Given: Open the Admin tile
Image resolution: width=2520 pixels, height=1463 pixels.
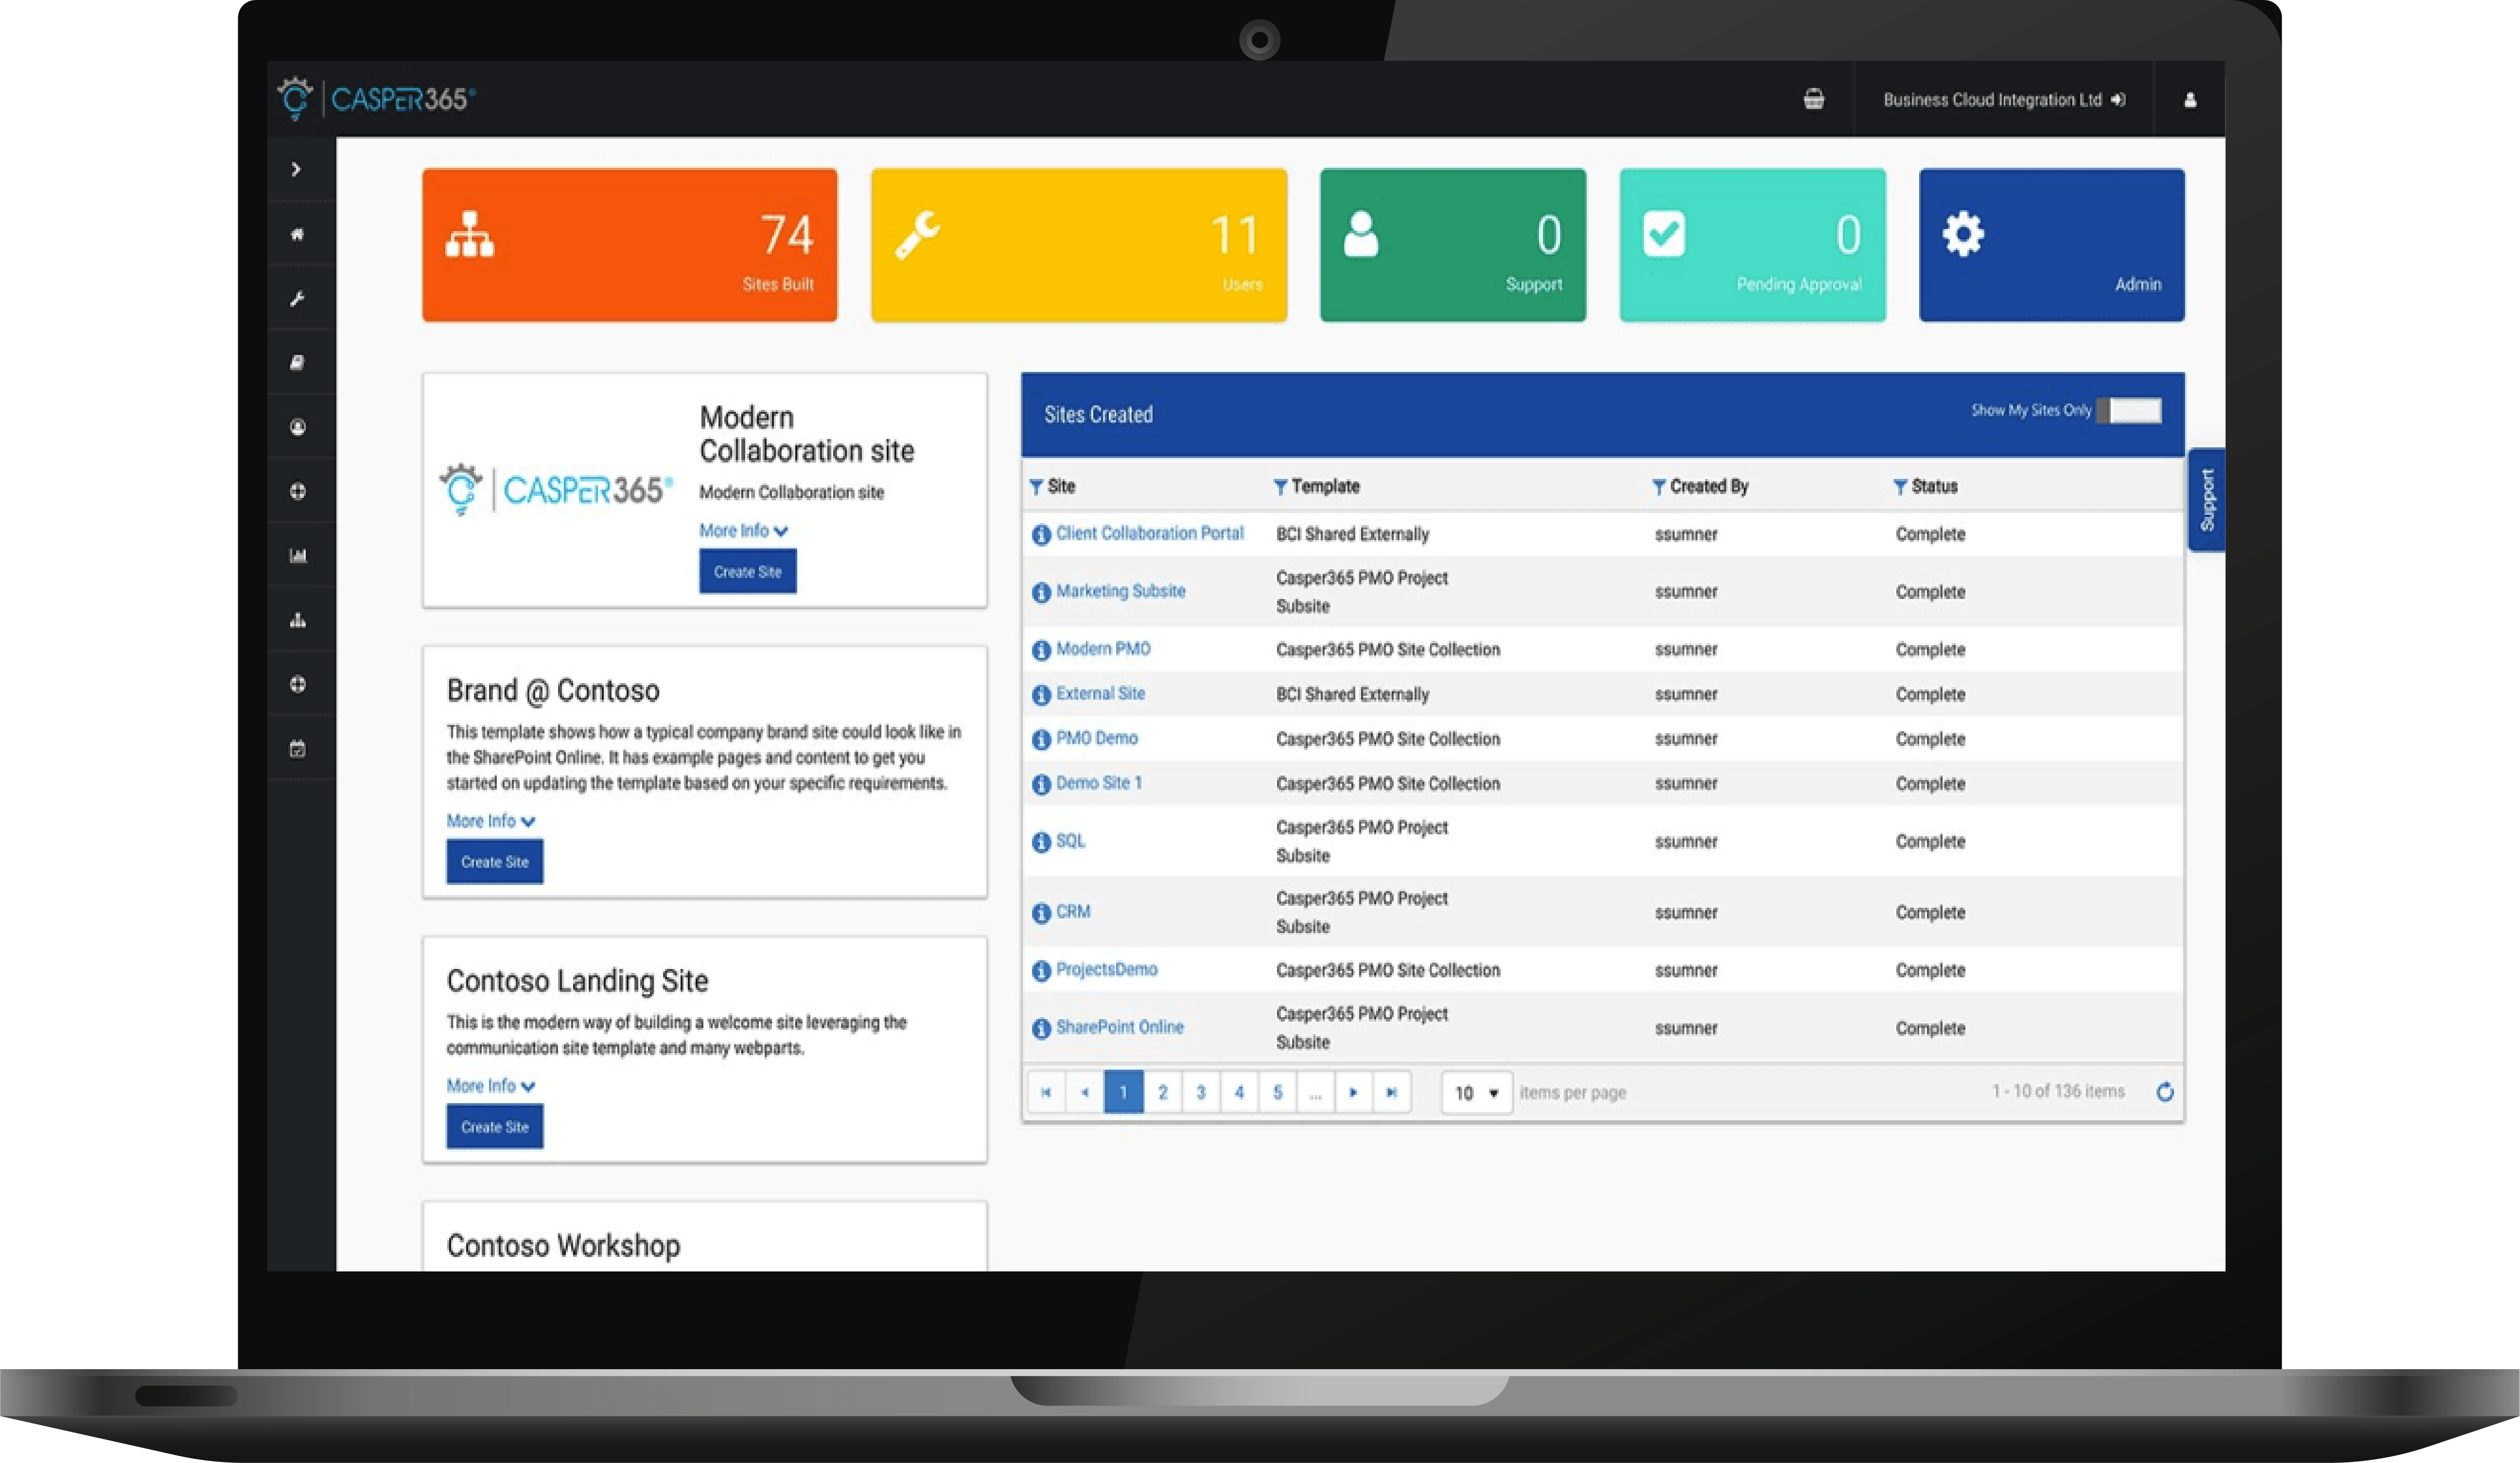Looking at the screenshot, I should [2051, 245].
